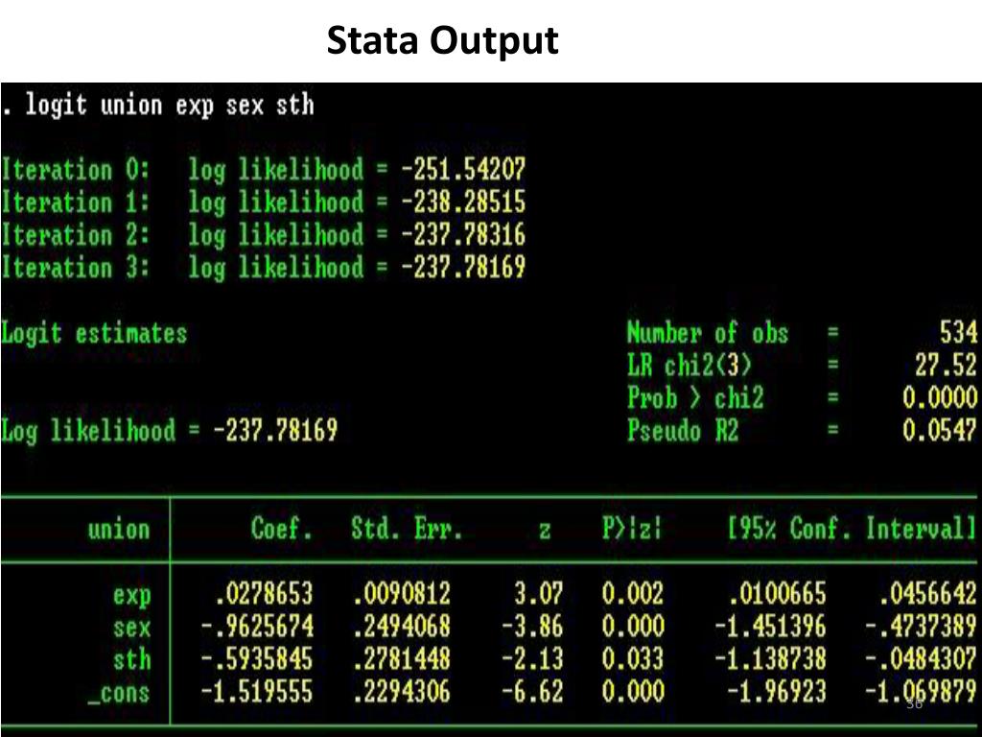
Task: Click final 'Log likelihood = -237.78169' line
Action: pyautogui.click(x=169, y=431)
